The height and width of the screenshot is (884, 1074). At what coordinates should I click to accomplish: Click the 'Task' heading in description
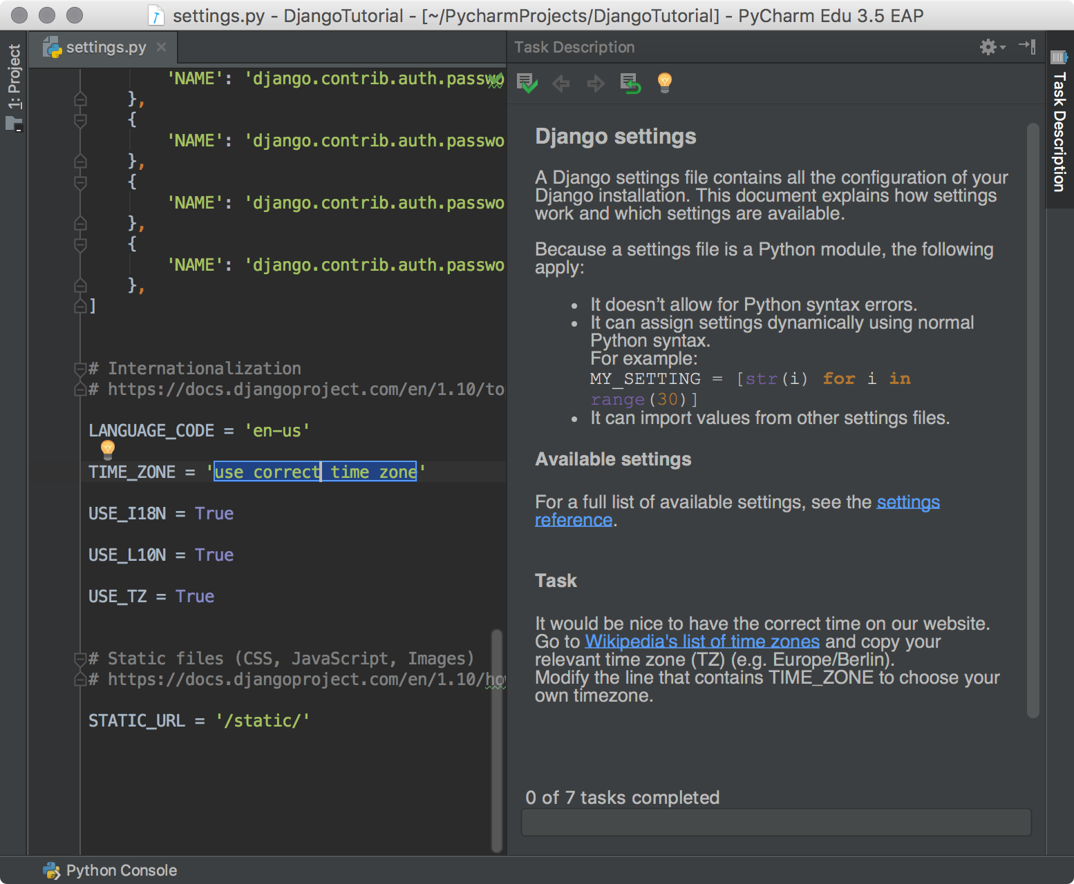tap(556, 581)
